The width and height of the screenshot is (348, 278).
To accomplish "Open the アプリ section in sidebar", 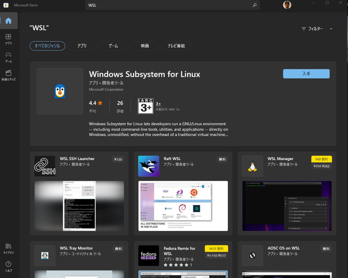I will tap(9, 39).
